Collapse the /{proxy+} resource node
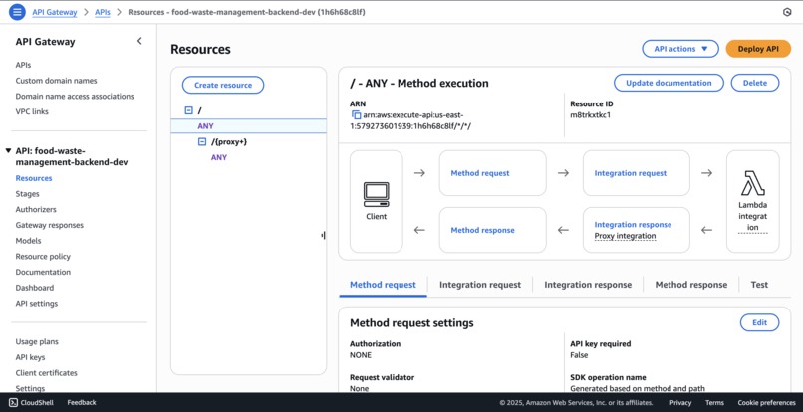Image resolution: width=803 pixels, height=412 pixels. [x=202, y=141]
